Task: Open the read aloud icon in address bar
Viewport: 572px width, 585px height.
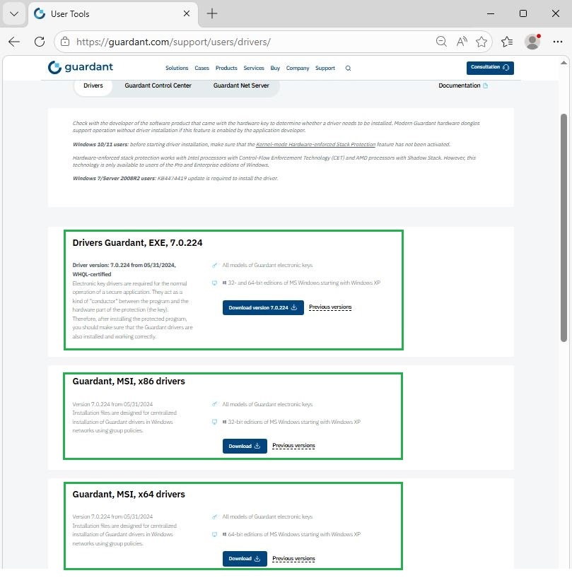Action: point(462,42)
